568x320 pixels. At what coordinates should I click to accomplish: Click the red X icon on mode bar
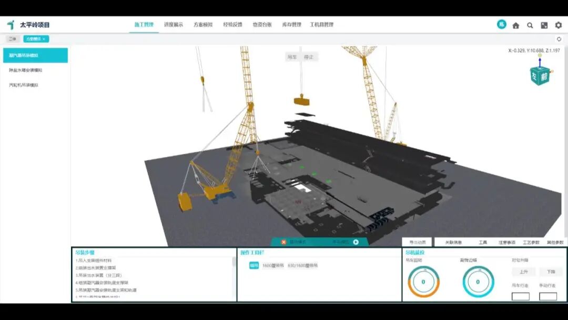[x=283, y=242]
